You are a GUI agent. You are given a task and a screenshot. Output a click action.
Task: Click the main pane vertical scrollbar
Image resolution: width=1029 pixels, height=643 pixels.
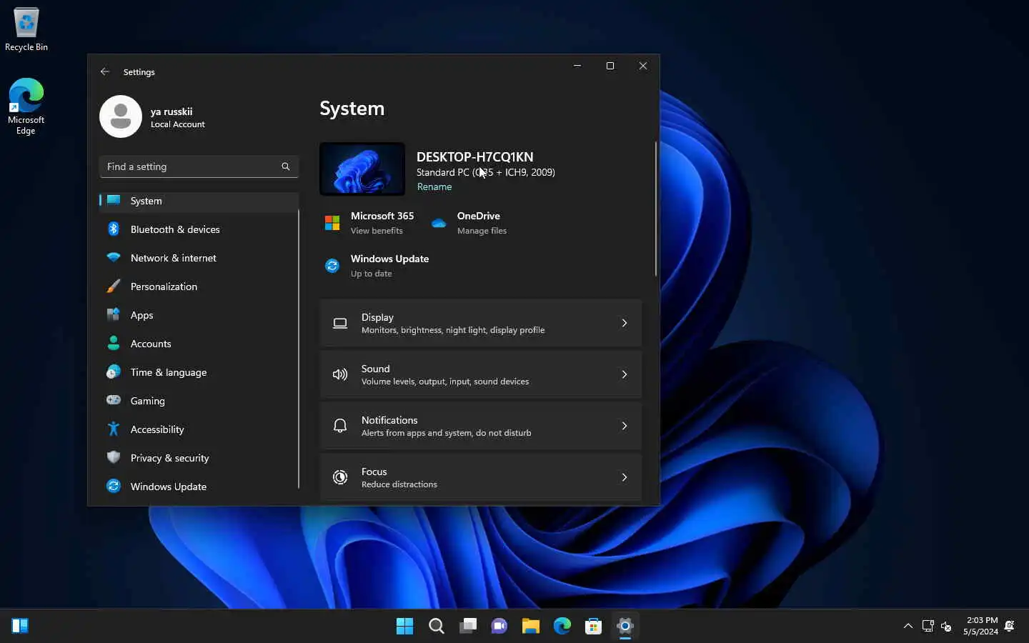point(655,209)
